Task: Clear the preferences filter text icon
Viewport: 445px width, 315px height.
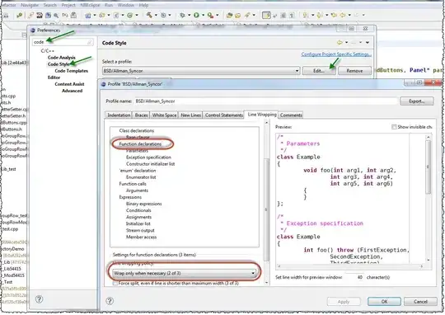Action: coord(90,42)
